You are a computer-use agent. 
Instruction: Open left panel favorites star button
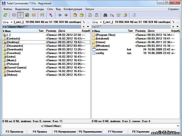(84, 27)
